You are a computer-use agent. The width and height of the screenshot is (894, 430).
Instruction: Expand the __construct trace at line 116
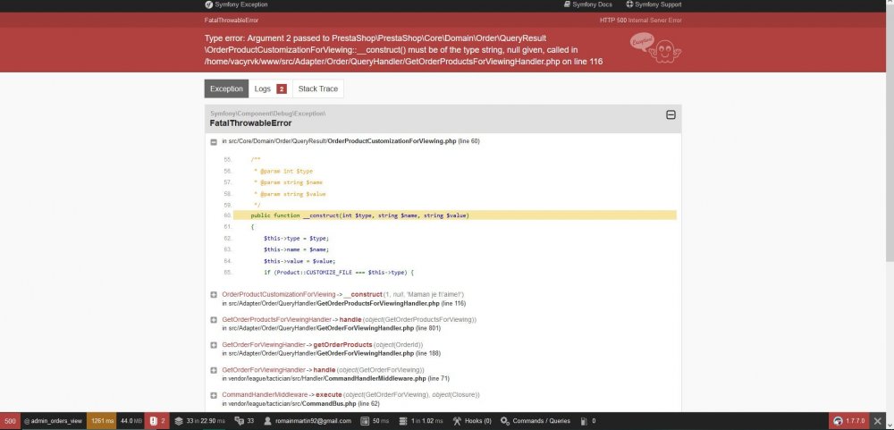(x=214, y=295)
